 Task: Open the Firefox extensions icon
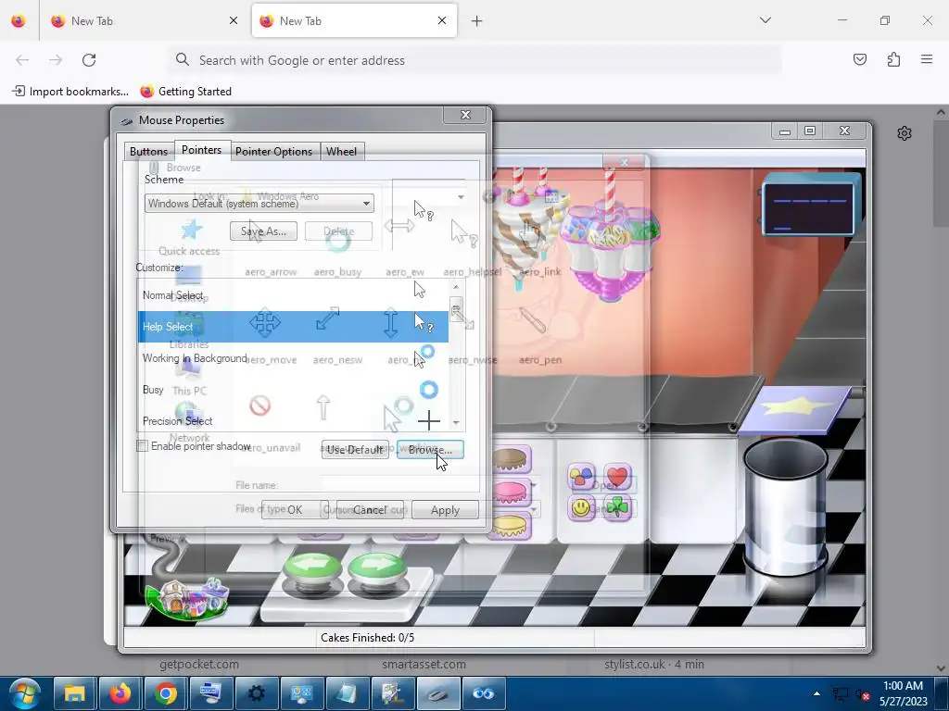893,59
